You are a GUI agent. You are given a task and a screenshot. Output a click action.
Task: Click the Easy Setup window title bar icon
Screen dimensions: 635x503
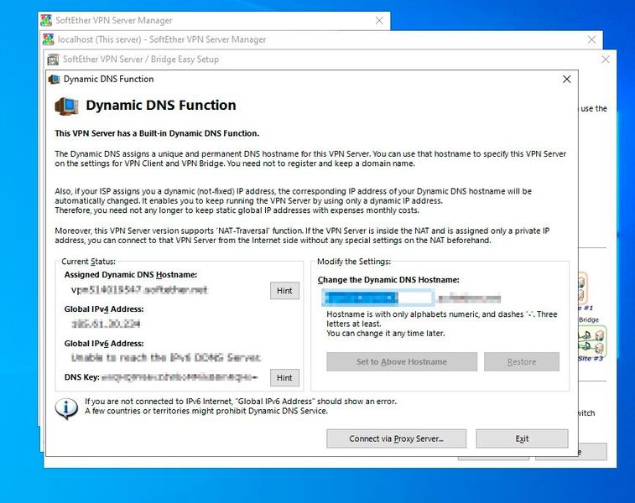coord(53,60)
